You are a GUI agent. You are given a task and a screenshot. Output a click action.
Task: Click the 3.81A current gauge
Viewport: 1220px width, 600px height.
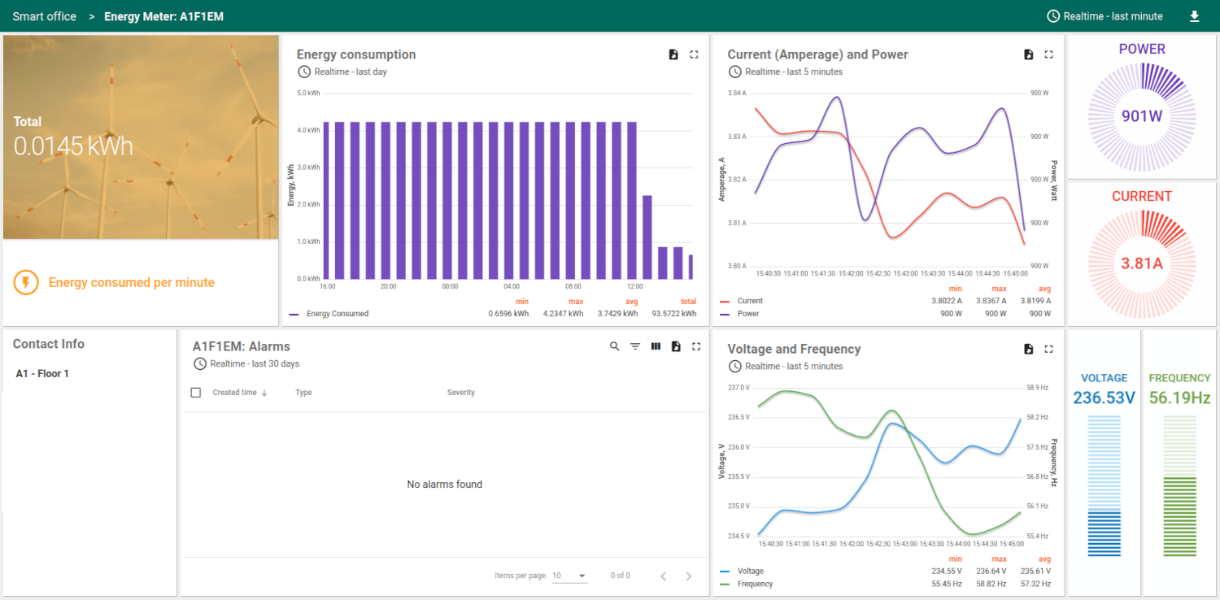coord(1142,263)
